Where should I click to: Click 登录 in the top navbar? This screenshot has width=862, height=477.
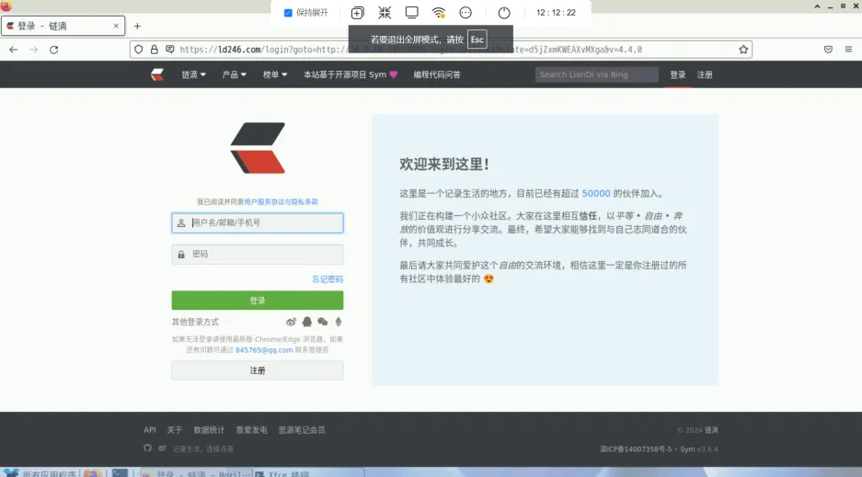tap(678, 74)
